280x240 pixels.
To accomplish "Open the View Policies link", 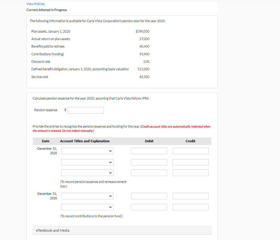I will click(36, 4).
